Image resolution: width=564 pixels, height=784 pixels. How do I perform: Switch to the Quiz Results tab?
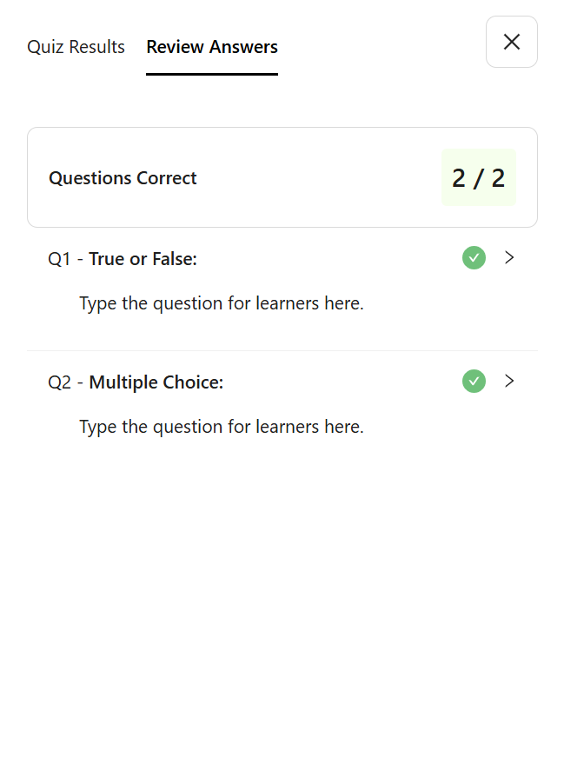click(76, 46)
